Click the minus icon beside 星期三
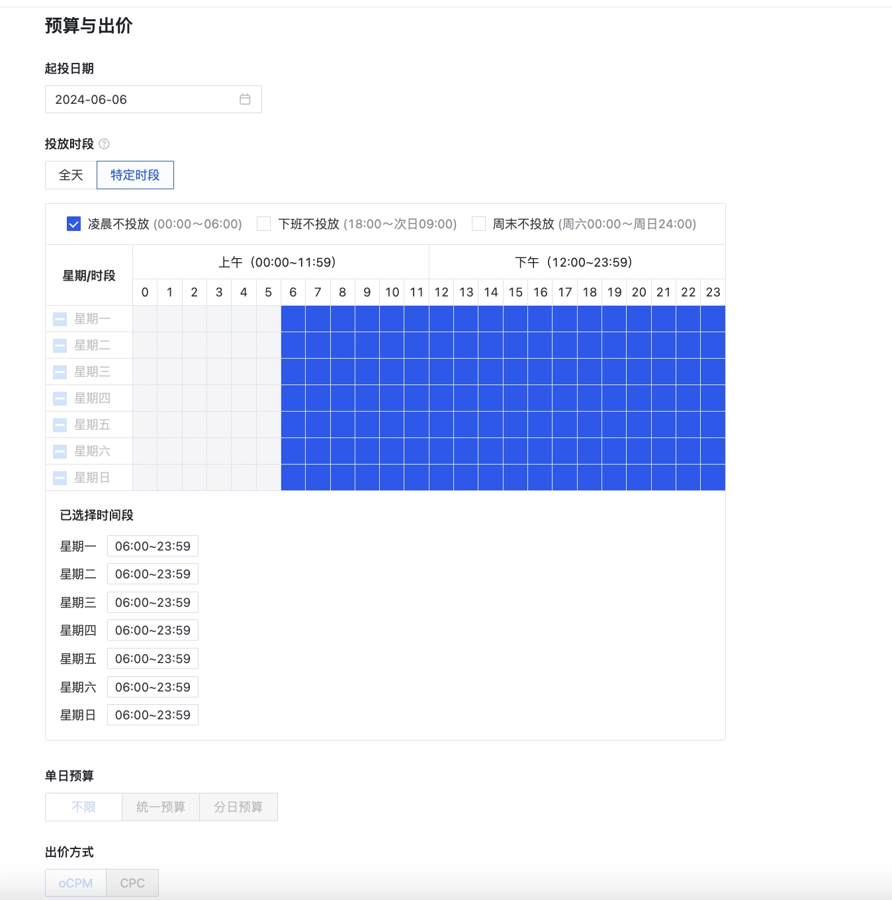This screenshot has width=892, height=900. point(59,371)
